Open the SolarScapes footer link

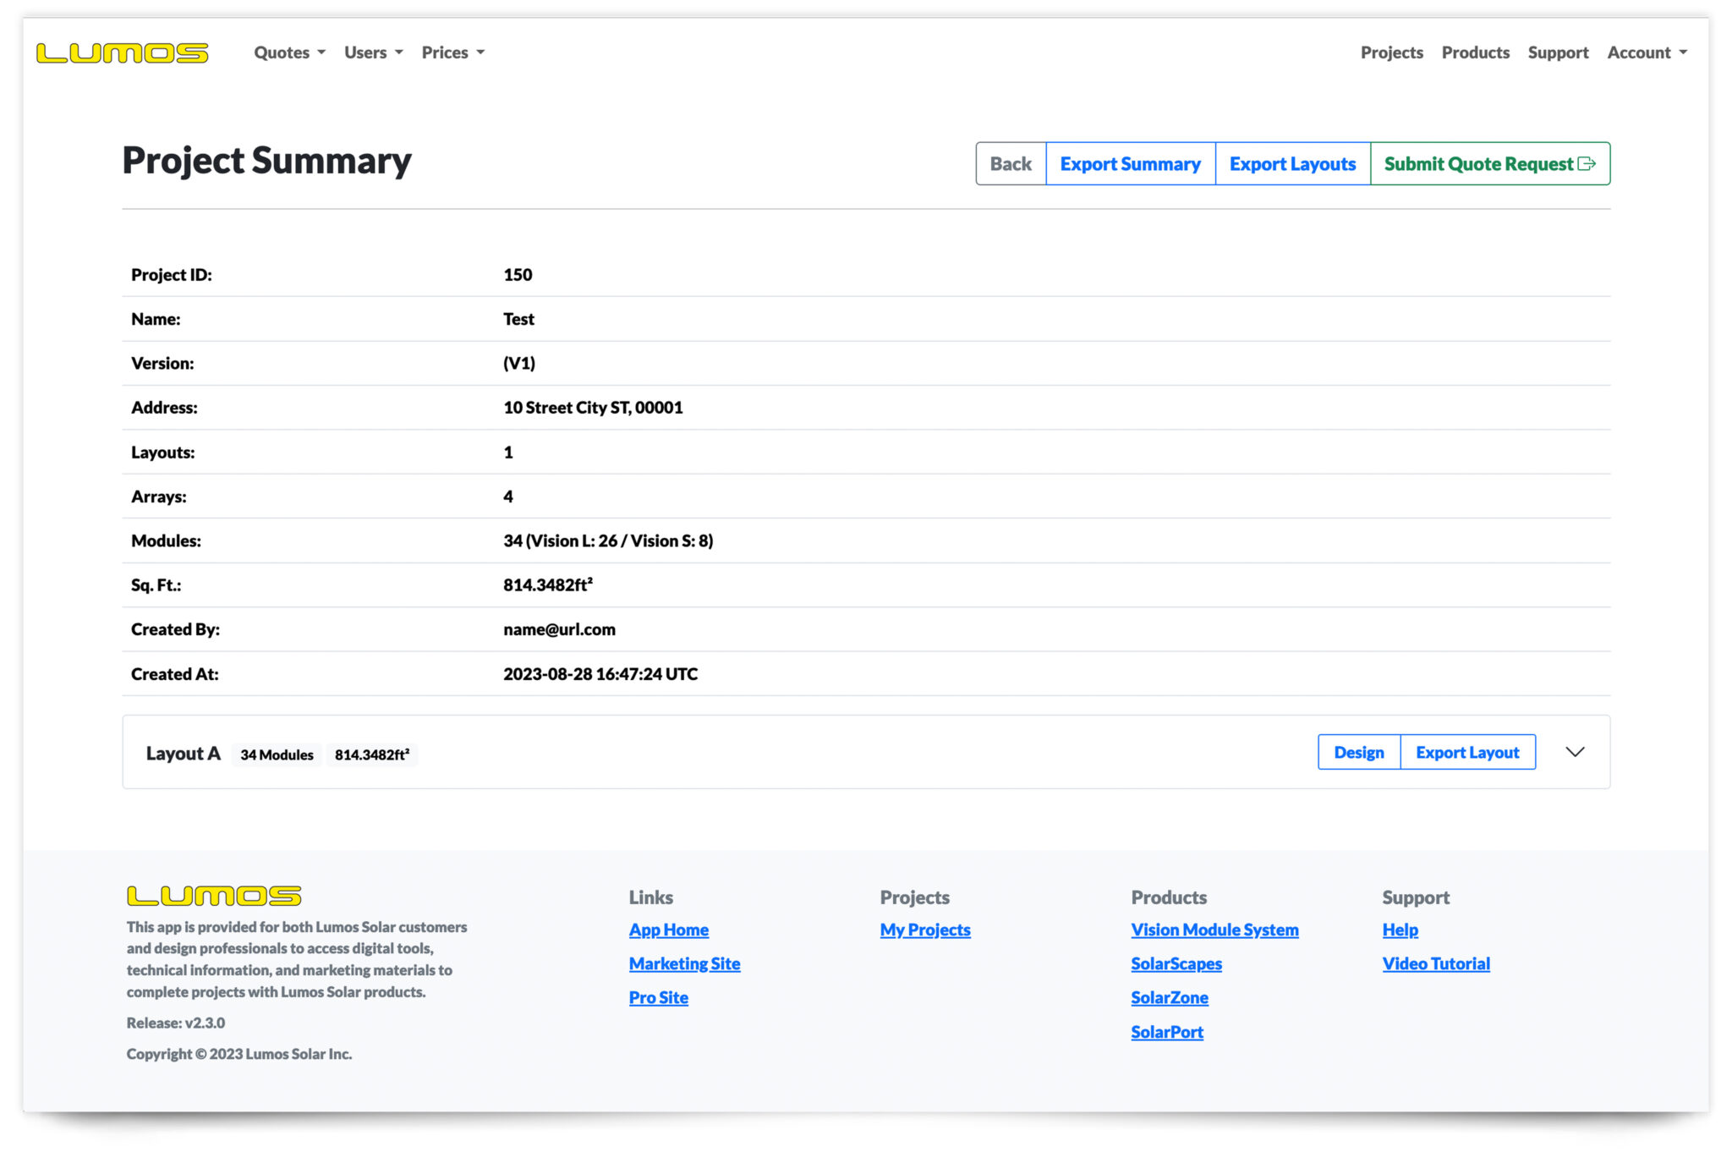point(1176,963)
